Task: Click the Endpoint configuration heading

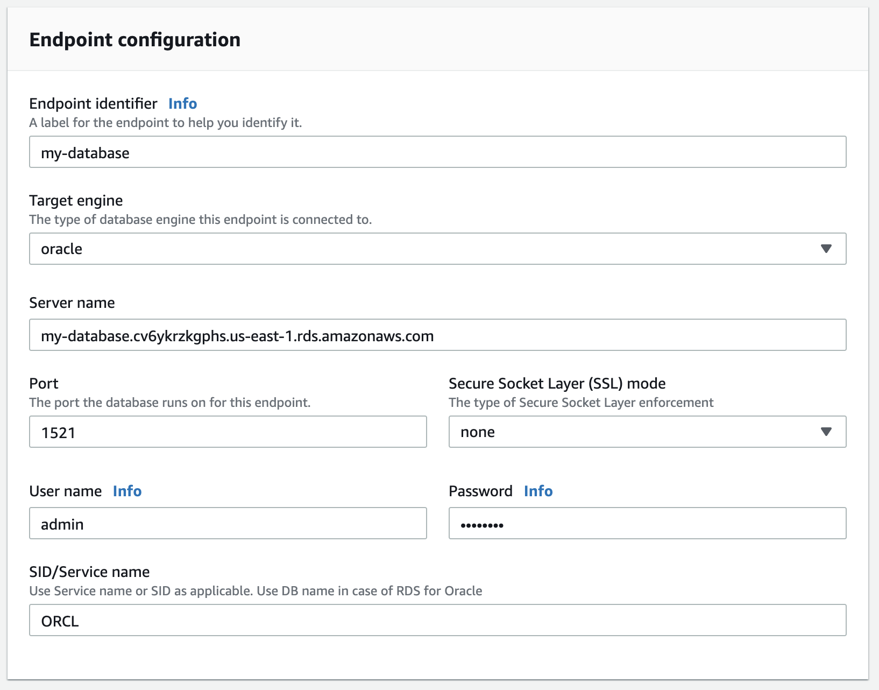Action: tap(134, 39)
